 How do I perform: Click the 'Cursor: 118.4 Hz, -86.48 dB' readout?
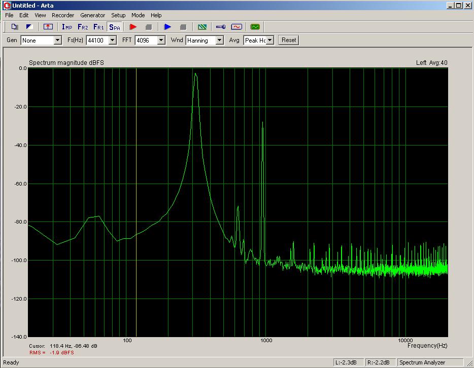click(63, 346)
